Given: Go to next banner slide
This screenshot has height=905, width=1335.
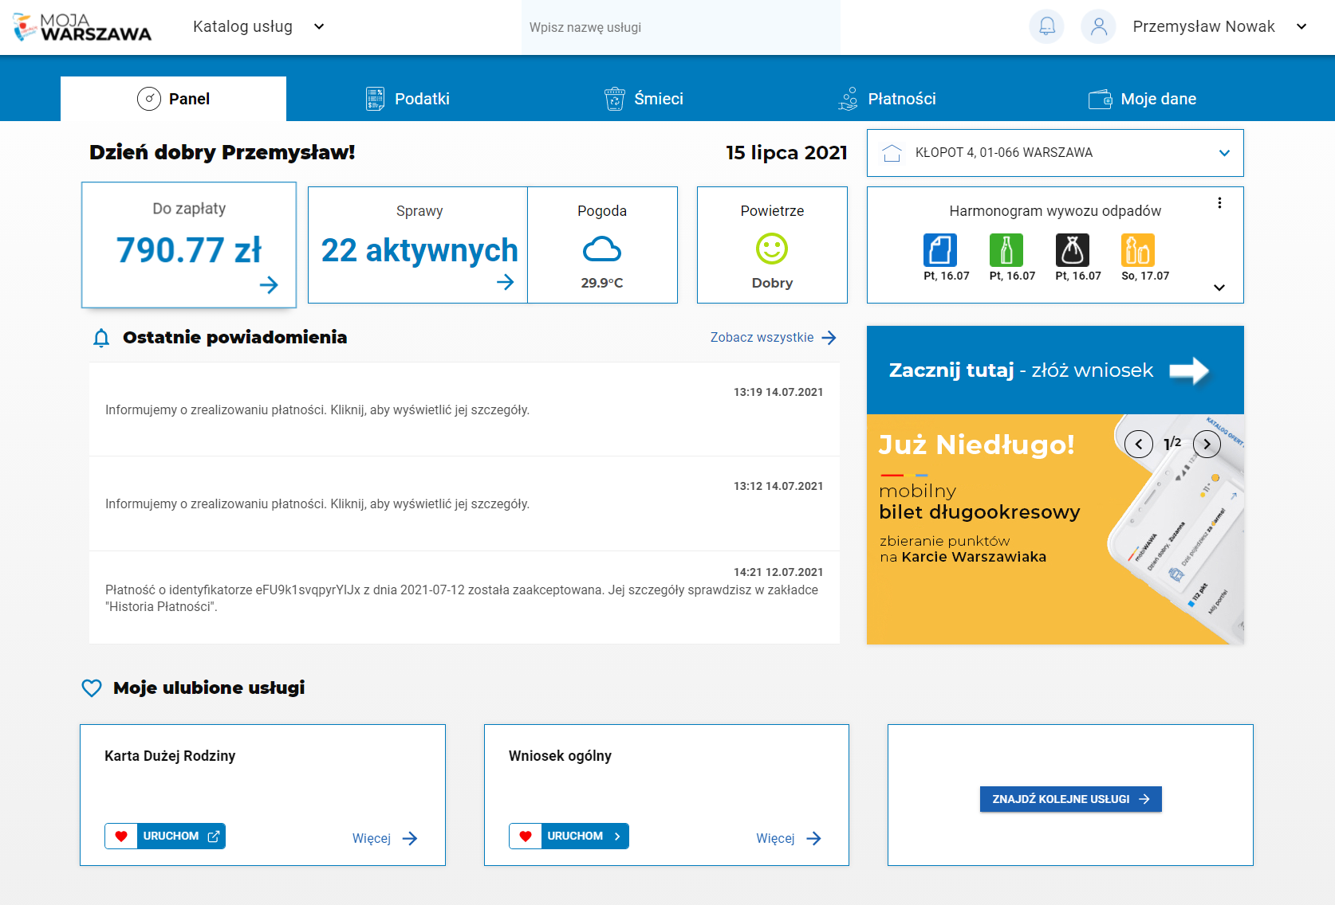Looking at the screenshot, I should point(1207,444).
